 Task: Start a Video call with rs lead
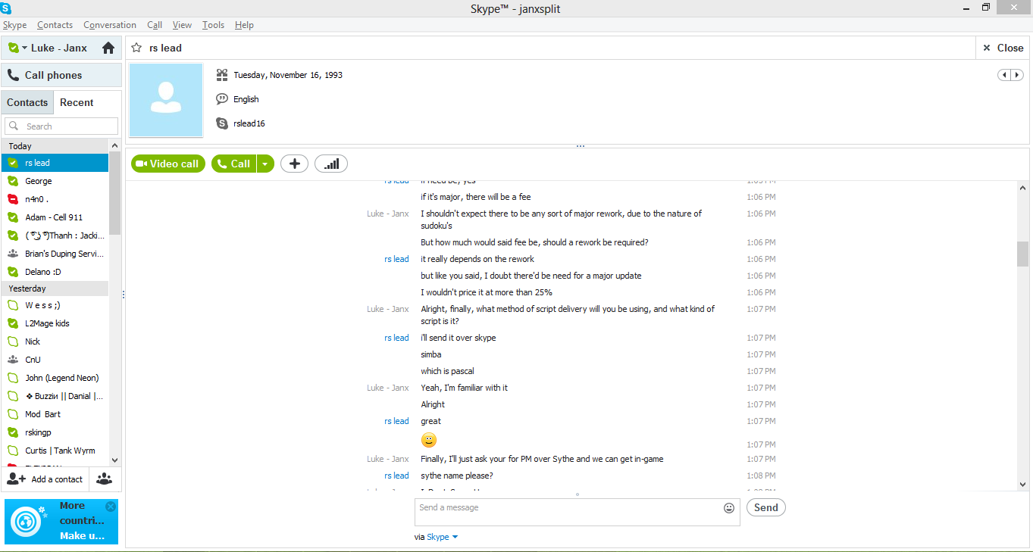[168, 164]
